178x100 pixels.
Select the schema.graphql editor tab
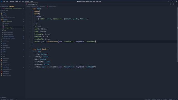pos(31,4)
